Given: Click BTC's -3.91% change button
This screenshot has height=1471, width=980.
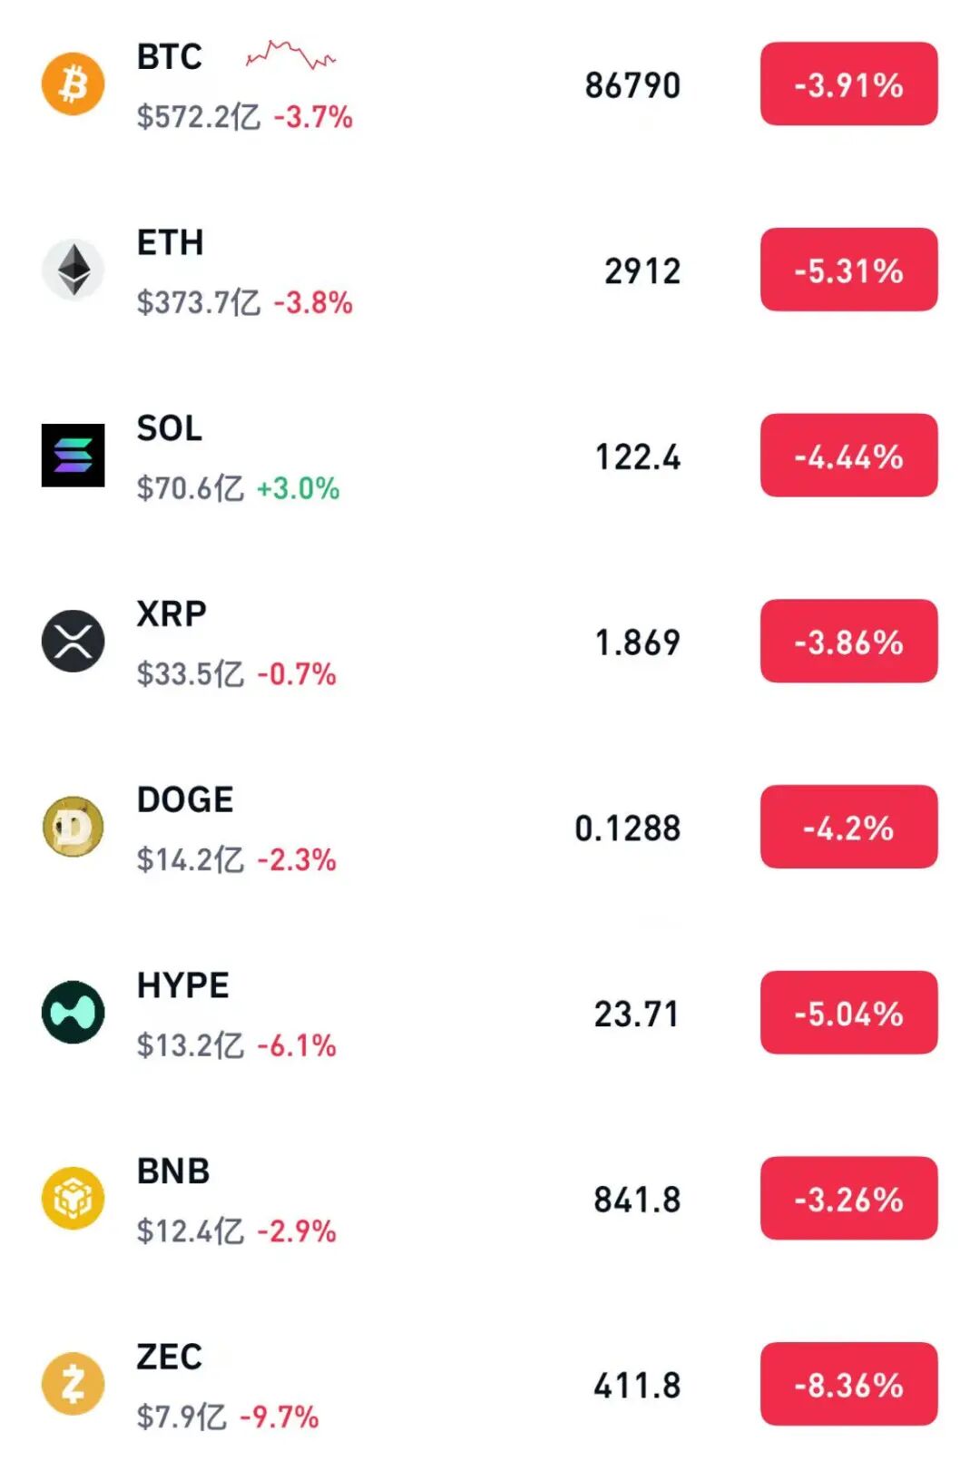Looking at the screenshot, I should 848,83.
